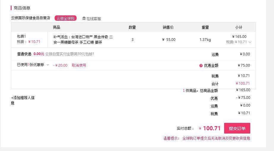
Task: Click the 实付总额 total amount 100.71
Action: point(212,128)
